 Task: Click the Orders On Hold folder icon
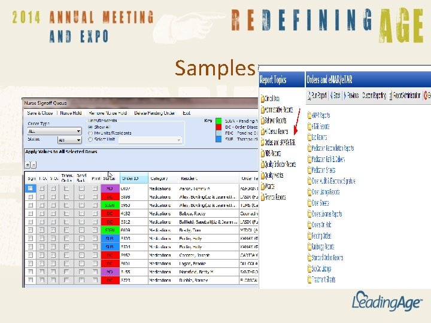pyautogui.click(x=309, y=225)
